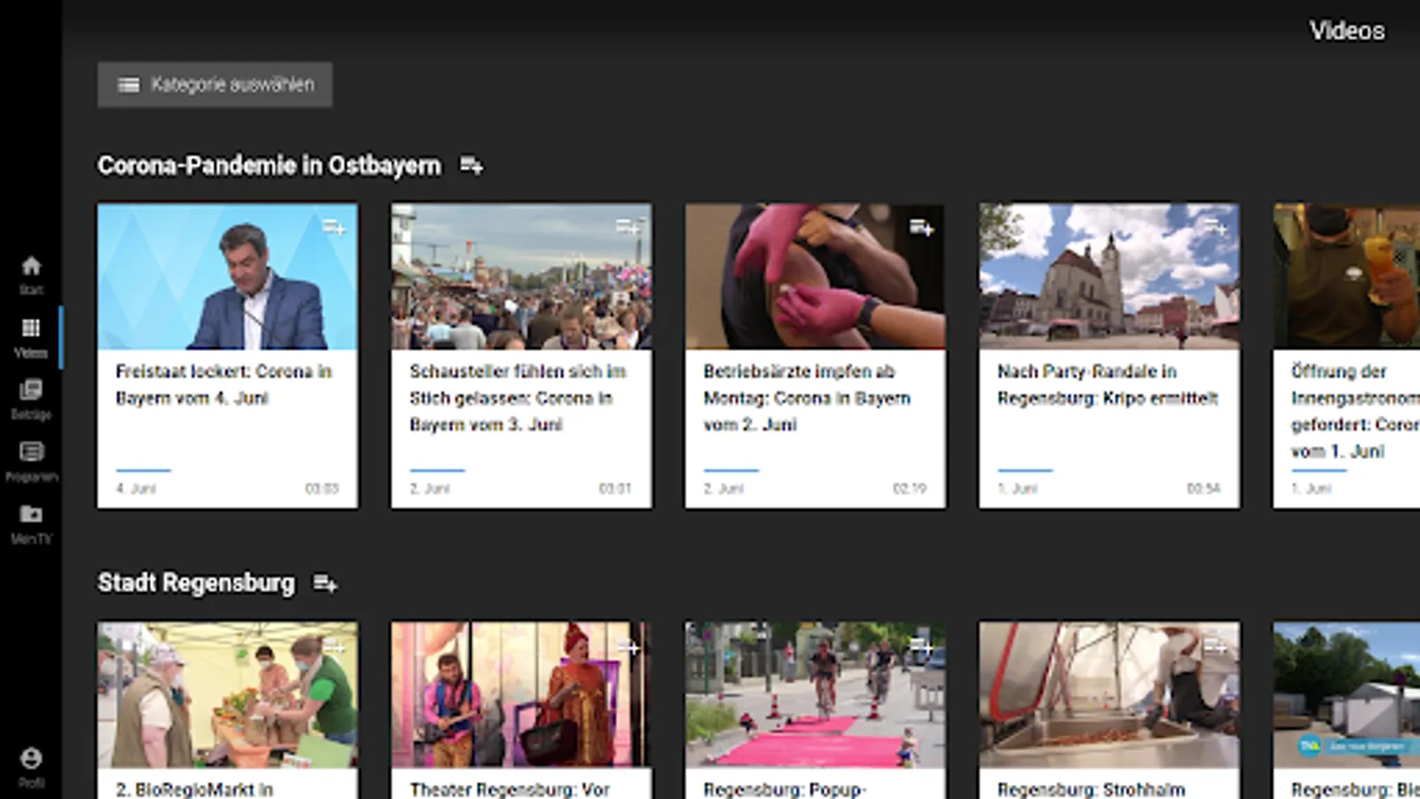This screenshot has width=1420, height=799.
Task: Click the 'Stadt Regensburg' section heading
Action: point(196,583)
